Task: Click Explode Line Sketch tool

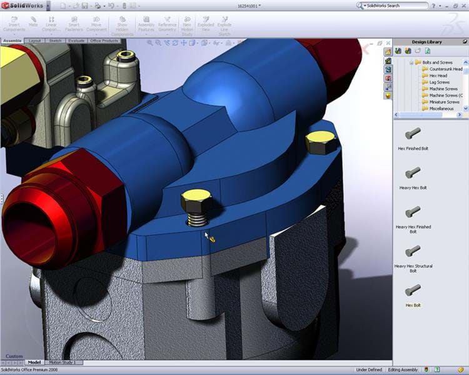Action: click(224, 26)
